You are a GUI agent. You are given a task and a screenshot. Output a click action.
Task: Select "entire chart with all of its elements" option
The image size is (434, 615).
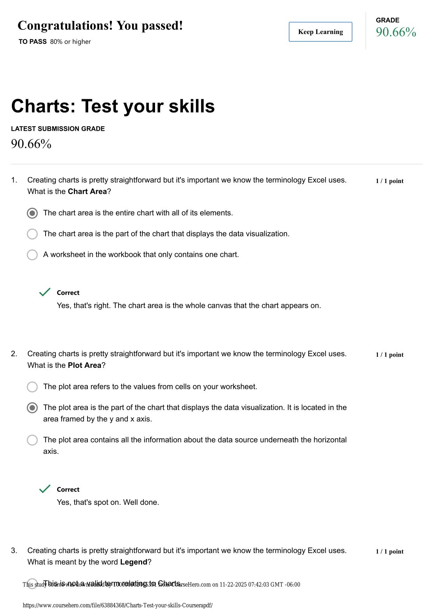(32, 213)
